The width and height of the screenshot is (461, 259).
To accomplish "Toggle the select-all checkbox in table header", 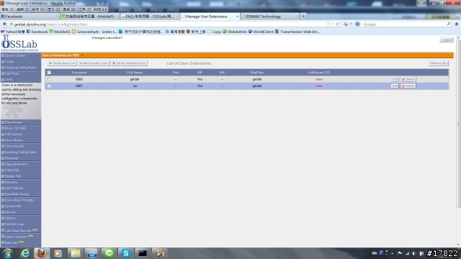I will (x=49, y=73).
